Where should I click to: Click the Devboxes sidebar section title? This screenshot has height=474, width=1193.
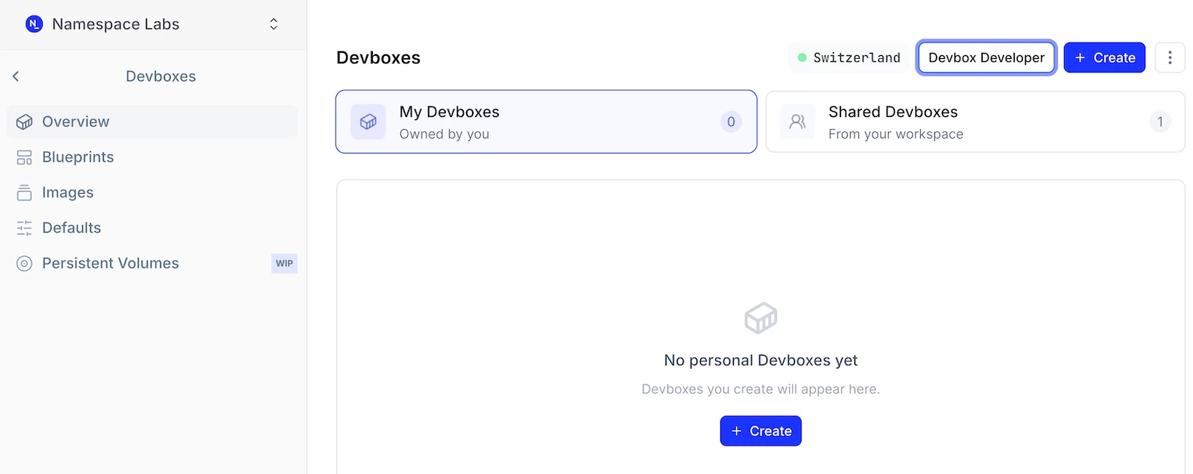click(x=161, y=76)
